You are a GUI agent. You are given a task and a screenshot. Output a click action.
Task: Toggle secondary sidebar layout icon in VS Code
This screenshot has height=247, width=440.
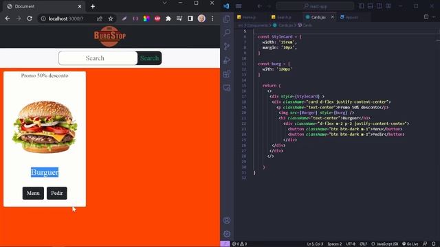(379, 6)
